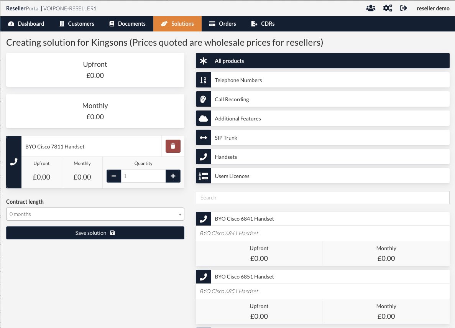Select the Solutions tab
The width and height of the screenshot is (455, 328).
[177, 24]
